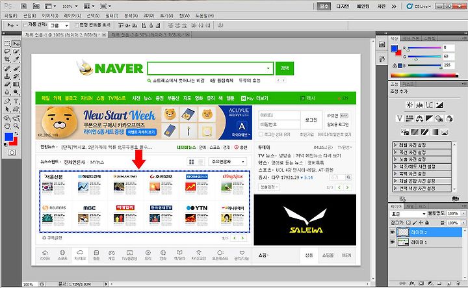
Task: Hide 레이어 1 with eye icon
Action: pos(392,242)
